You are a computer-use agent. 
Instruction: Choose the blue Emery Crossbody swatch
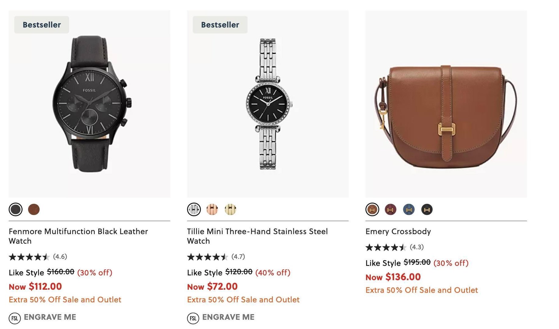pyautogui.click(x=409, y=210)
